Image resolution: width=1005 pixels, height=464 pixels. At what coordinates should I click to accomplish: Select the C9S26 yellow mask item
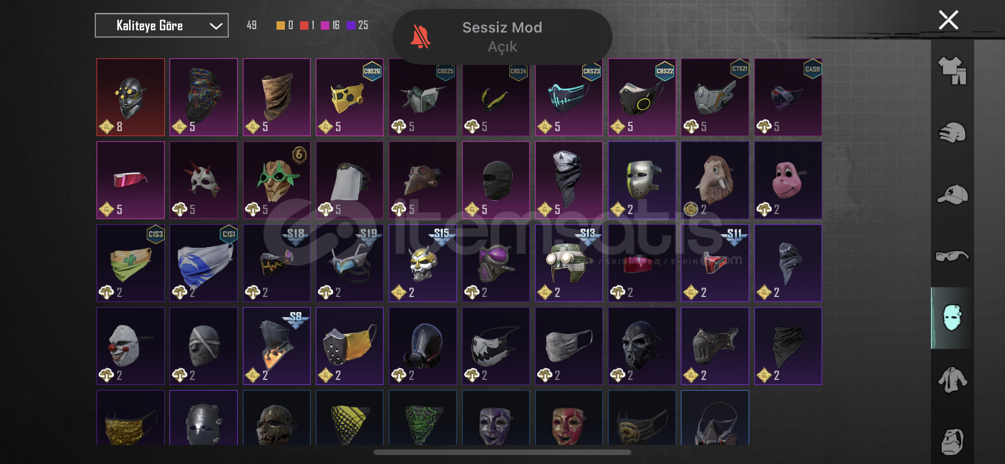click(349, 97)
